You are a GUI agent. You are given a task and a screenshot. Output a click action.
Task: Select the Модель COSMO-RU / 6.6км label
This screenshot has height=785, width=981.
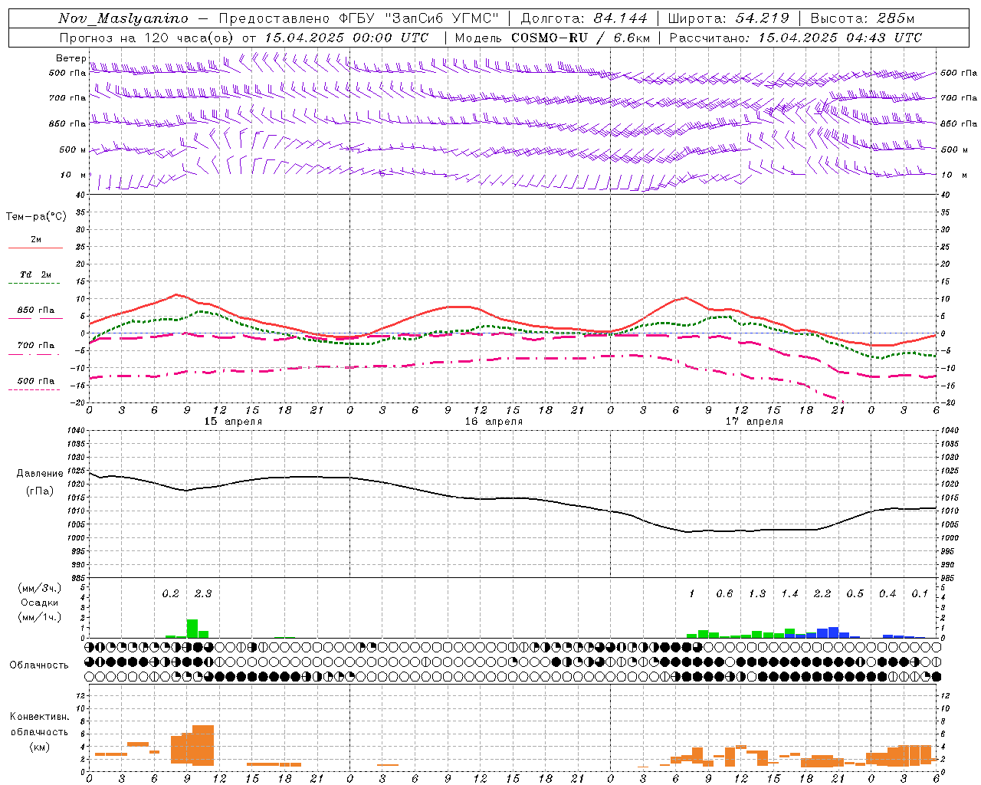(x=553, y=38)
